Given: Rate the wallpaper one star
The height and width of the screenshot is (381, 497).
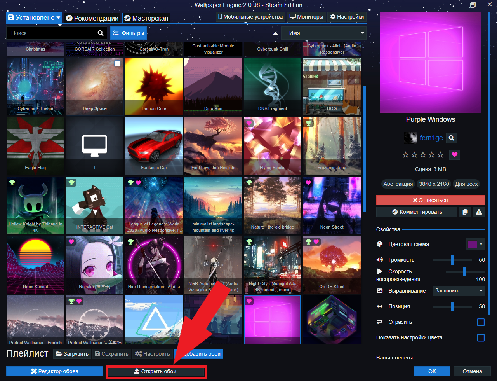Looking at the screenshot, I should [x=406, y=155].
